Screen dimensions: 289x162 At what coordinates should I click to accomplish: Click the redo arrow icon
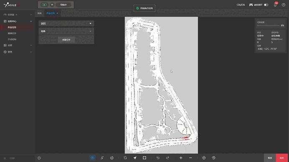[x=167, y=158]
